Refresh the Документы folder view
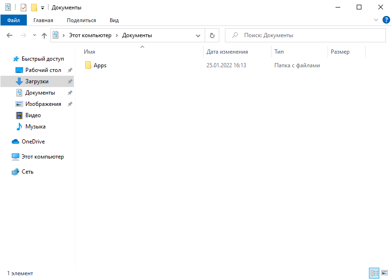This screenshot has width=392, height=279. click(x=212, y=35)
